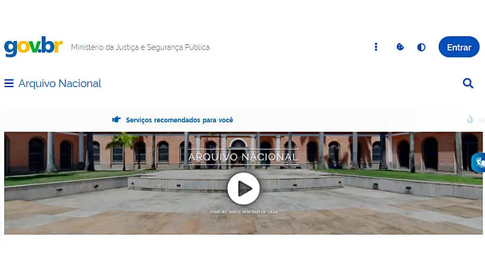Click the gov.br logo
This screenshot has width=485, height=272.
(x=33, y=47)
